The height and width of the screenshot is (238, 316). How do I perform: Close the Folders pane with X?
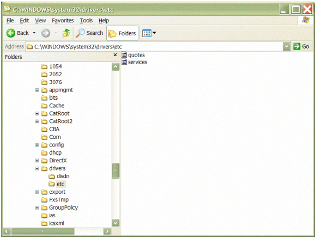(116, 55)
